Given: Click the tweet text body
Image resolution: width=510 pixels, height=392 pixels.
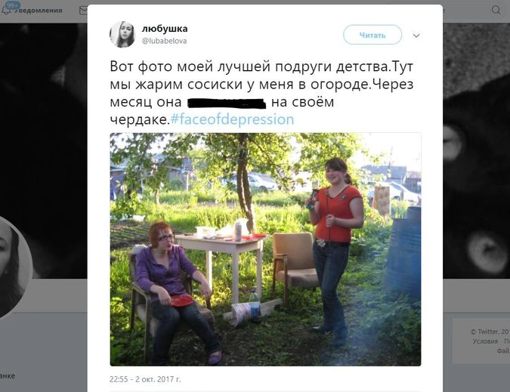Looking at the screenshot, I should 262,93.
